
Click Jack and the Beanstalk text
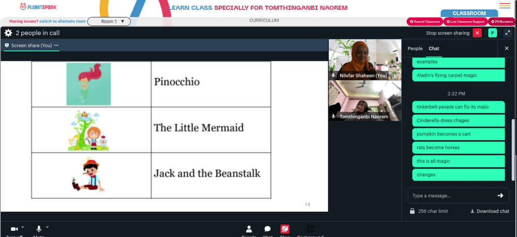coord(207,173)
